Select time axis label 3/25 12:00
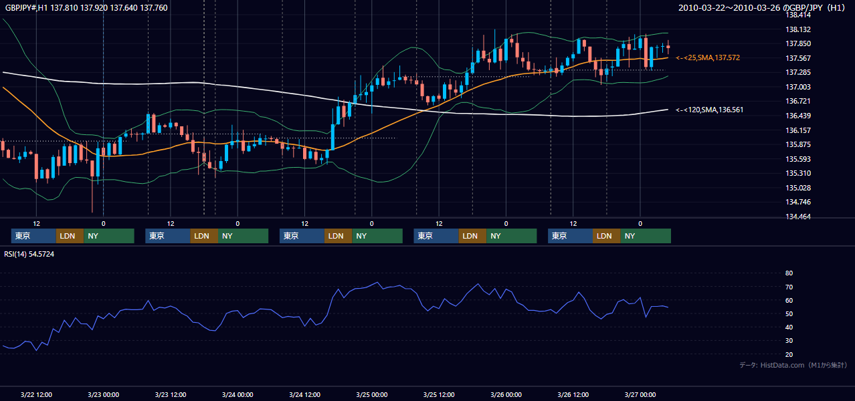Image resolution: width=855 pixels, height=401 pixels. pyautogui.click(x=439, y=395)
